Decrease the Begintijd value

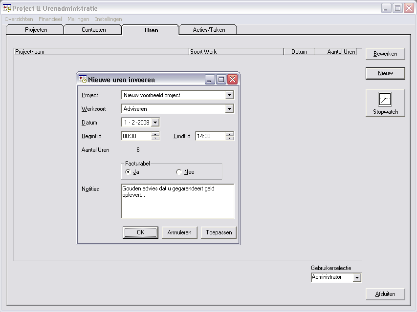[155, 138]
